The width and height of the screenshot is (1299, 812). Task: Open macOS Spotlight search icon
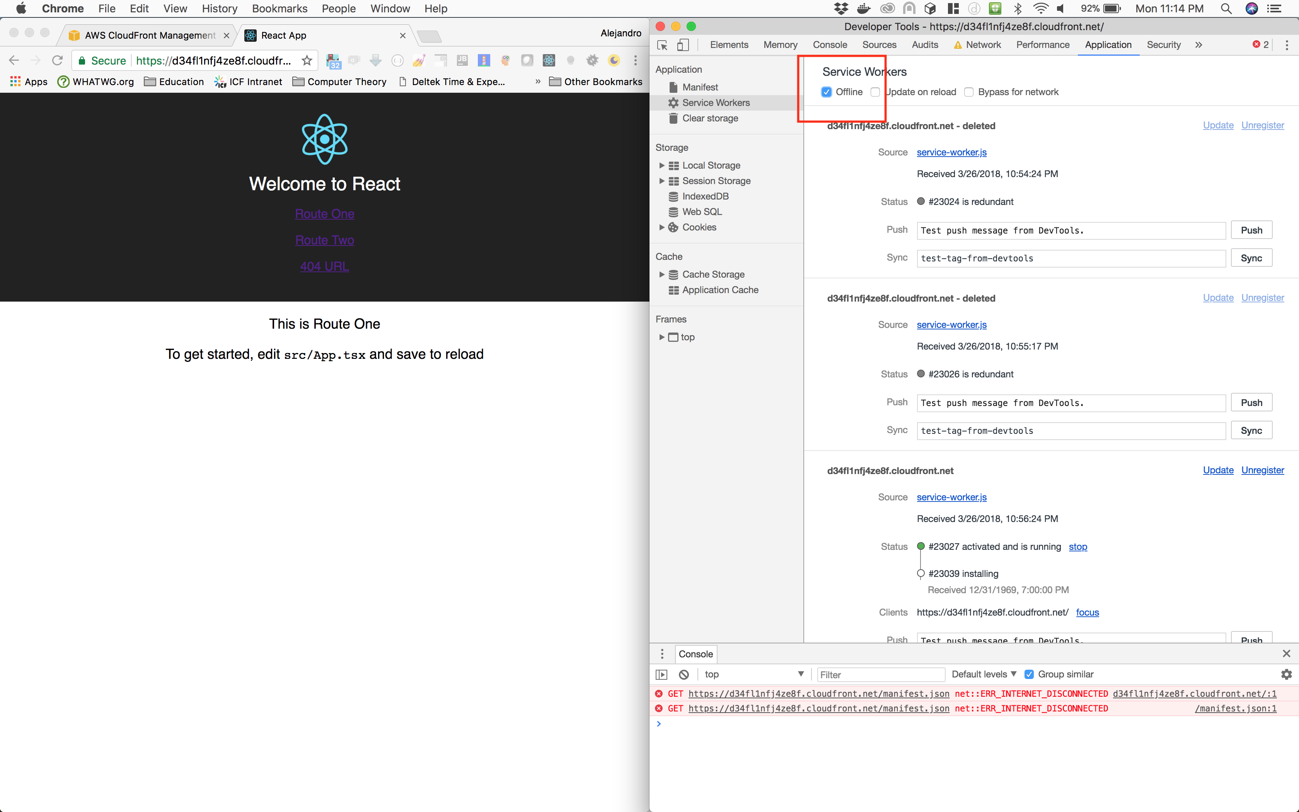tap(1226, 9)
